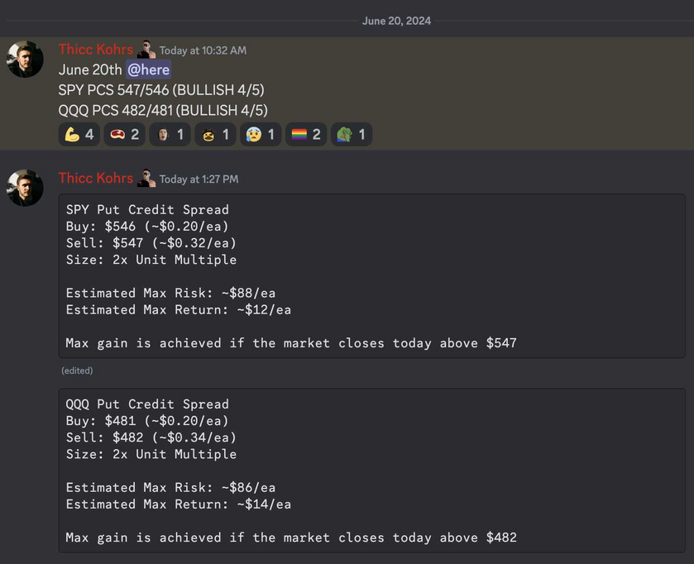
Task: Click the anxious sweating face reaction
Action: pyautogui.click(x=261, y=134)
